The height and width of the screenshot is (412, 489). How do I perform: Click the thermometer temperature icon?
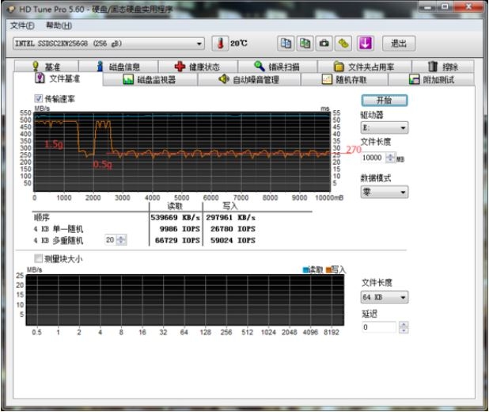click(x=220, y=44)
